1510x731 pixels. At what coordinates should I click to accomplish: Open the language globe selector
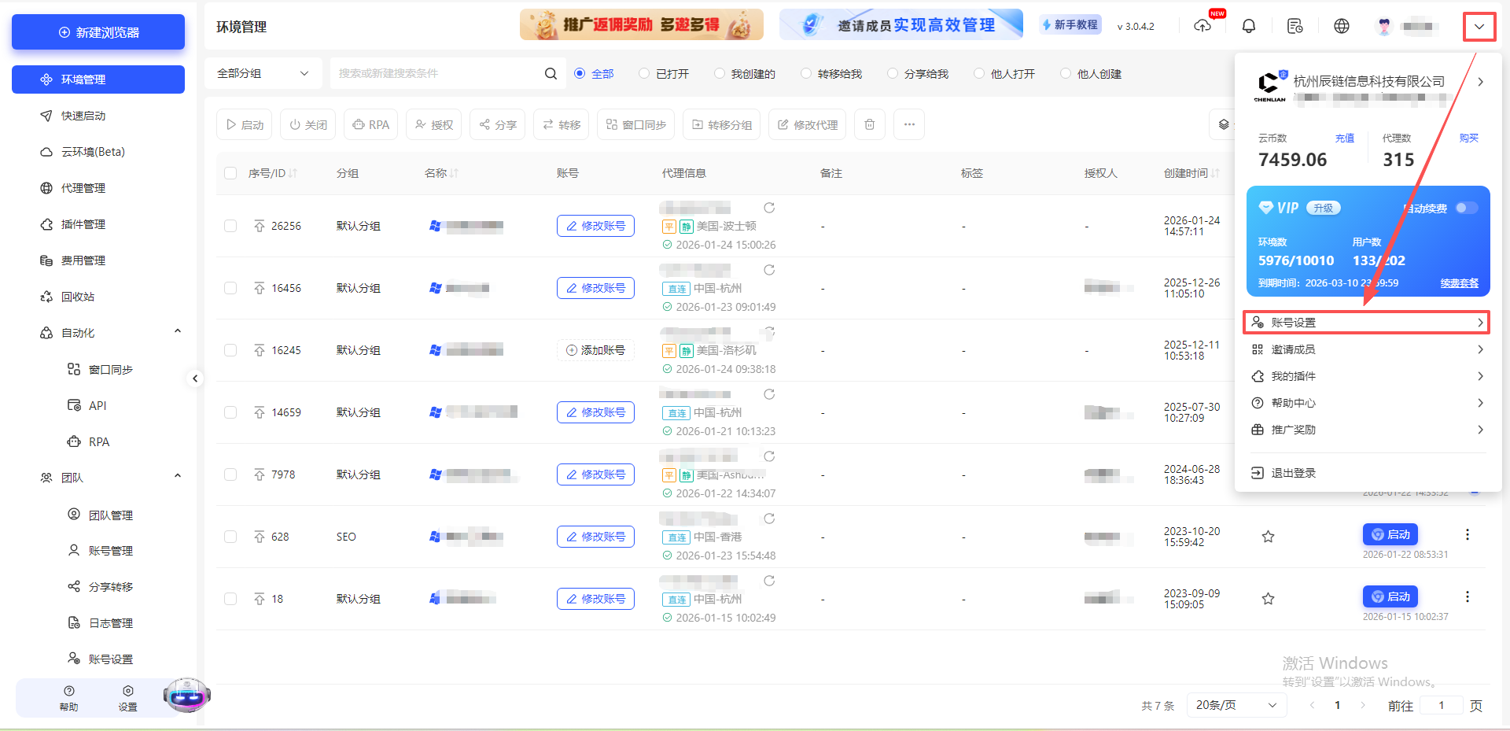click(1342, 26)
